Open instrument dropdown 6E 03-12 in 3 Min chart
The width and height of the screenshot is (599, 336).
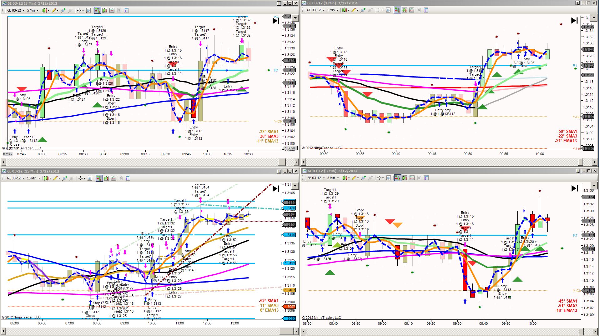pos(316,178)
